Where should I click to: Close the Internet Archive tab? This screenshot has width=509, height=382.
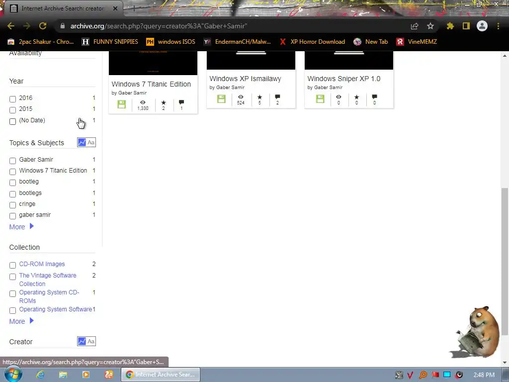point(115,8)
